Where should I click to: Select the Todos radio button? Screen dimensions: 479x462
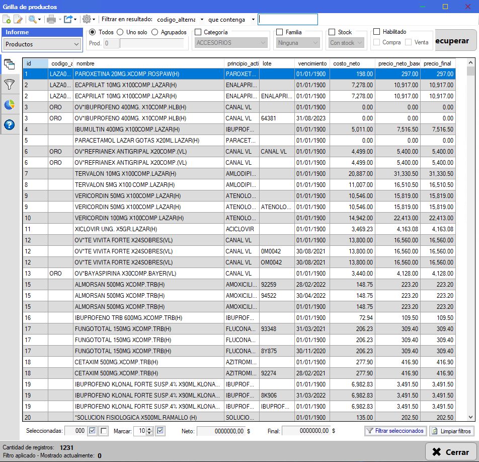(x=92, y=32)
